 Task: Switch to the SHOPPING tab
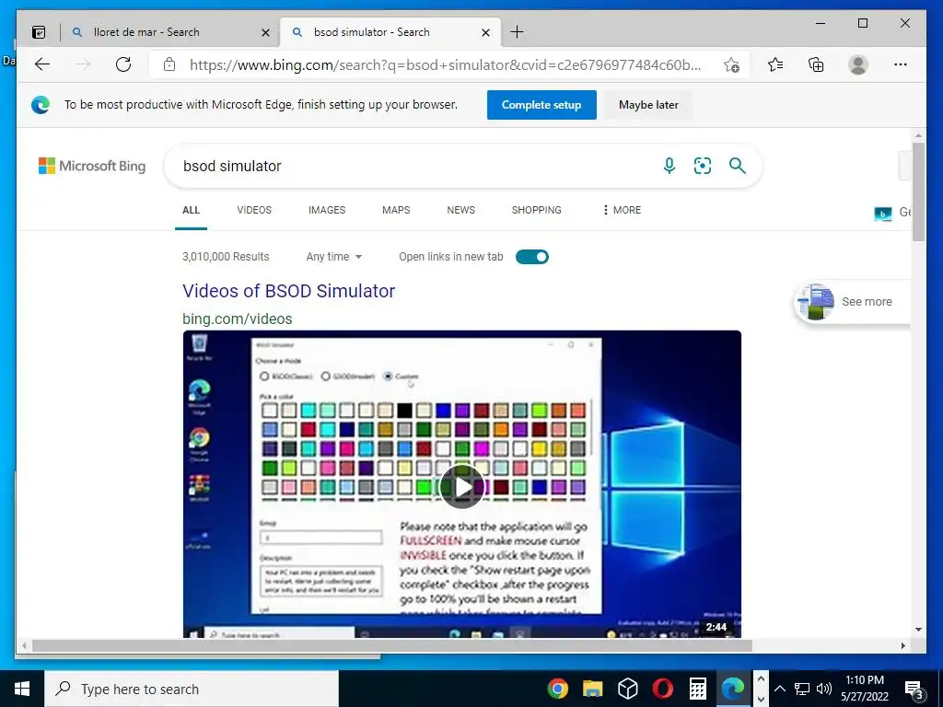[x=537, y=210]
